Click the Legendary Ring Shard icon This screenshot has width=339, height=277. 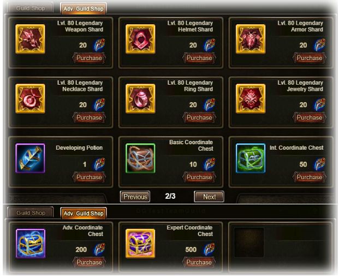click(x=140, y=99)
